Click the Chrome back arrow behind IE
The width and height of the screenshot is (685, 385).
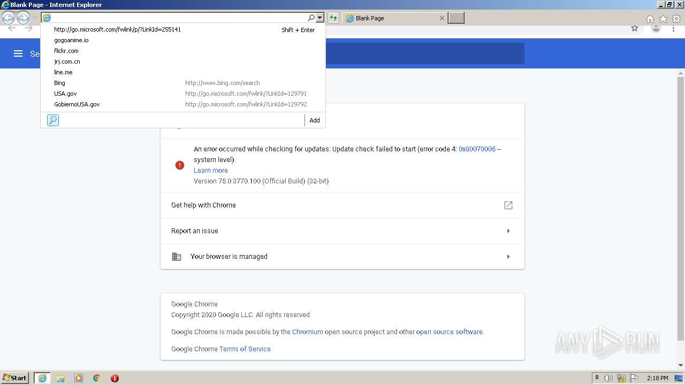(11, 28)
